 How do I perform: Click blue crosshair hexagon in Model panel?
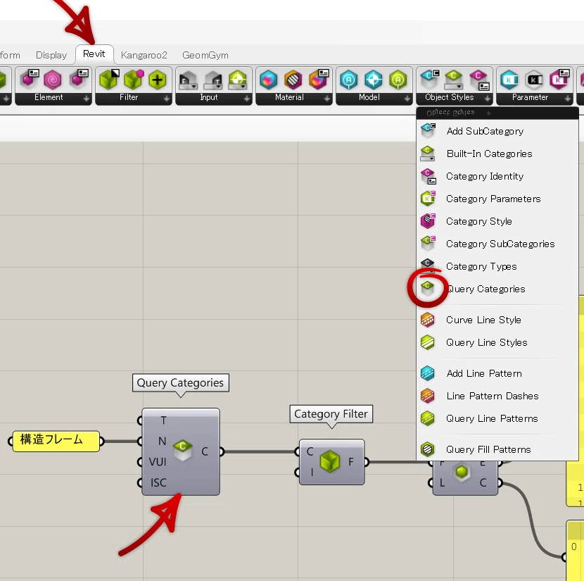click(373, 80)
